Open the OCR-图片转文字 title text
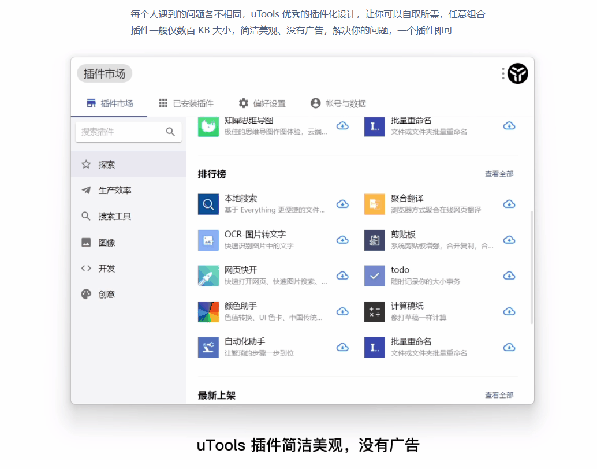This screenshot has height=469, width=597. pyautogui.click(x=255, y=234)
